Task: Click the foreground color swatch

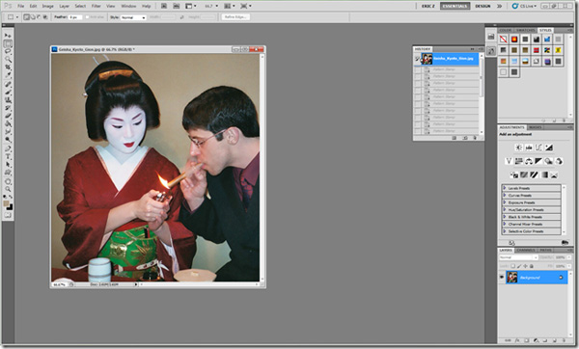Action: coord(7,203)
